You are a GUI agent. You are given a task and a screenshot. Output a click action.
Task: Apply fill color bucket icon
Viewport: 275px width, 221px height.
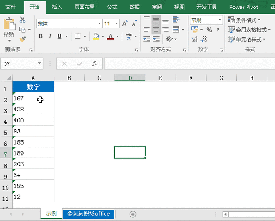pos(96,36)
